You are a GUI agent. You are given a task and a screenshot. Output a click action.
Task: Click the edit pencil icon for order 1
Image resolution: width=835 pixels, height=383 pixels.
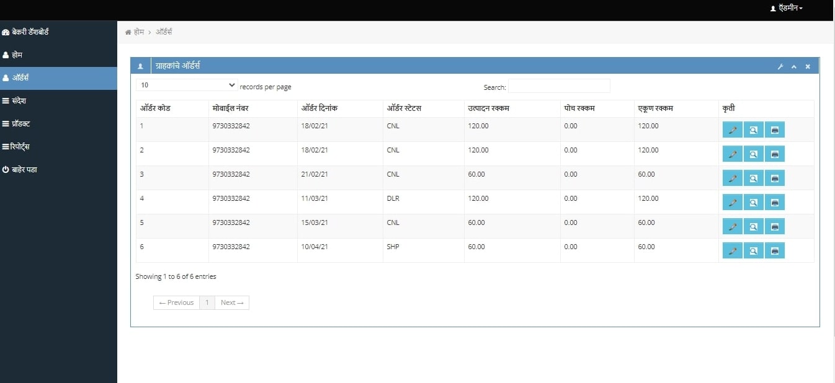(732, 130)
